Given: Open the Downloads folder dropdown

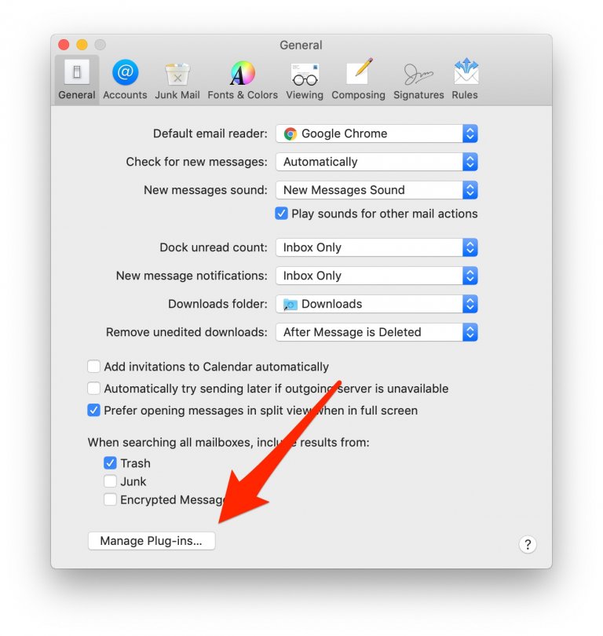Looking at the screenshot, I should coord(377,304).
